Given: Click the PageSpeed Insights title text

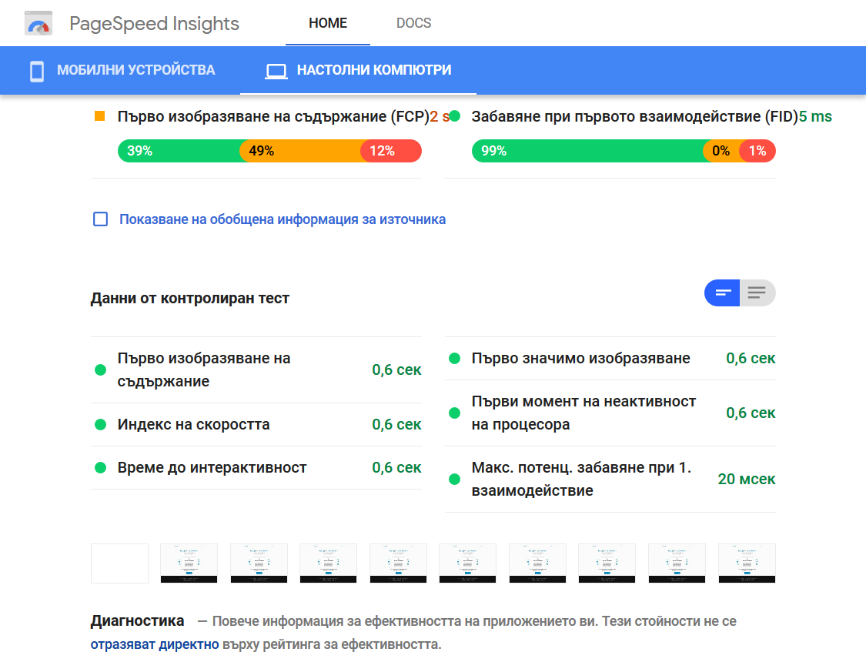Looking at the screenshot, I should (x=154, y=24).
